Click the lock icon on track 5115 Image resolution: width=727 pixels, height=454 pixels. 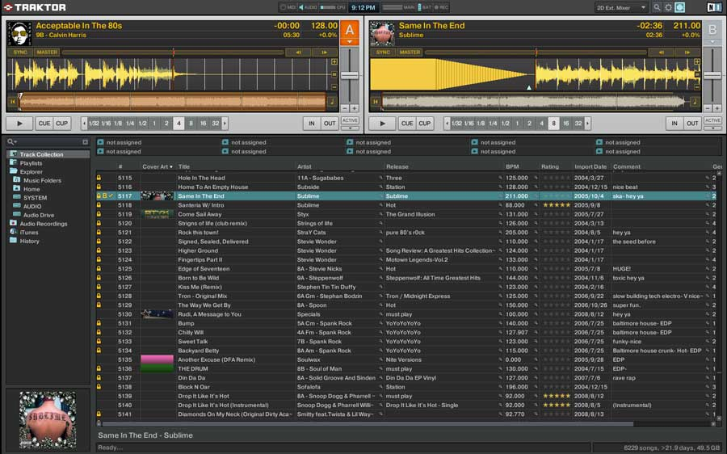click(x=99, y=178)
